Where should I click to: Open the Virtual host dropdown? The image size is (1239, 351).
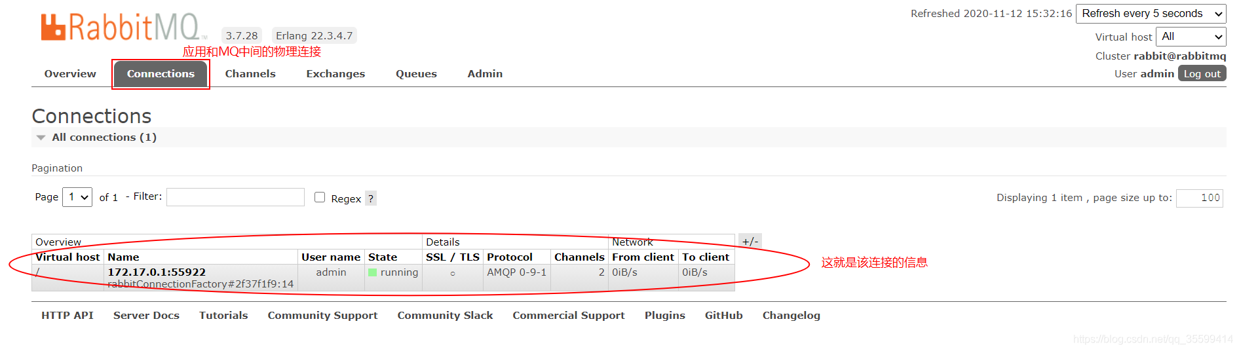(x=1191, y=37)
